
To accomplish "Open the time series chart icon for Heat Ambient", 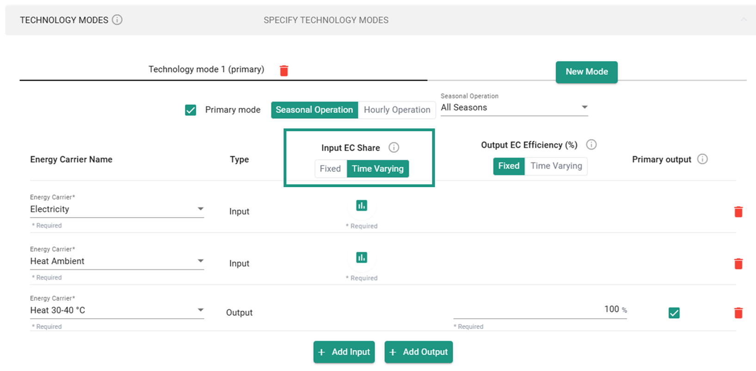I will pos(362,258).
